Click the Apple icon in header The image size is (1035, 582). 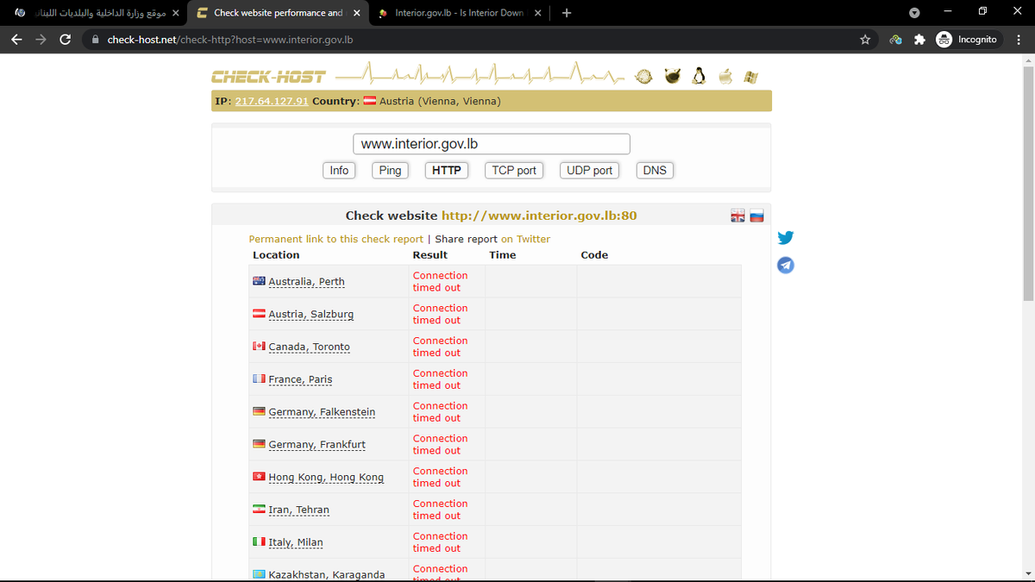tap(725, 77)
